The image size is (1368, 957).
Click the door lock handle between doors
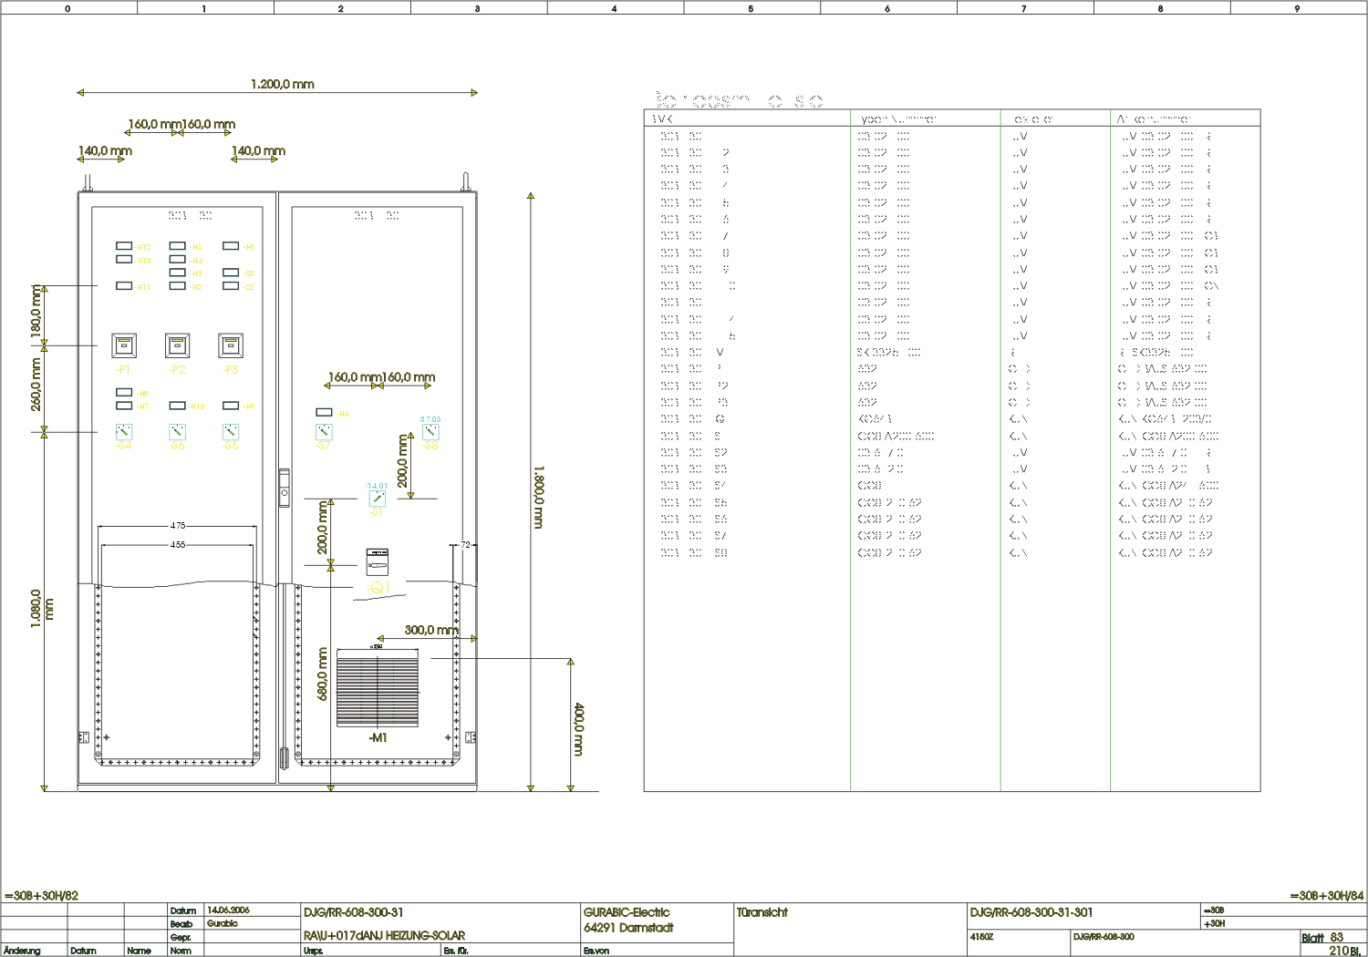(285, 487)
